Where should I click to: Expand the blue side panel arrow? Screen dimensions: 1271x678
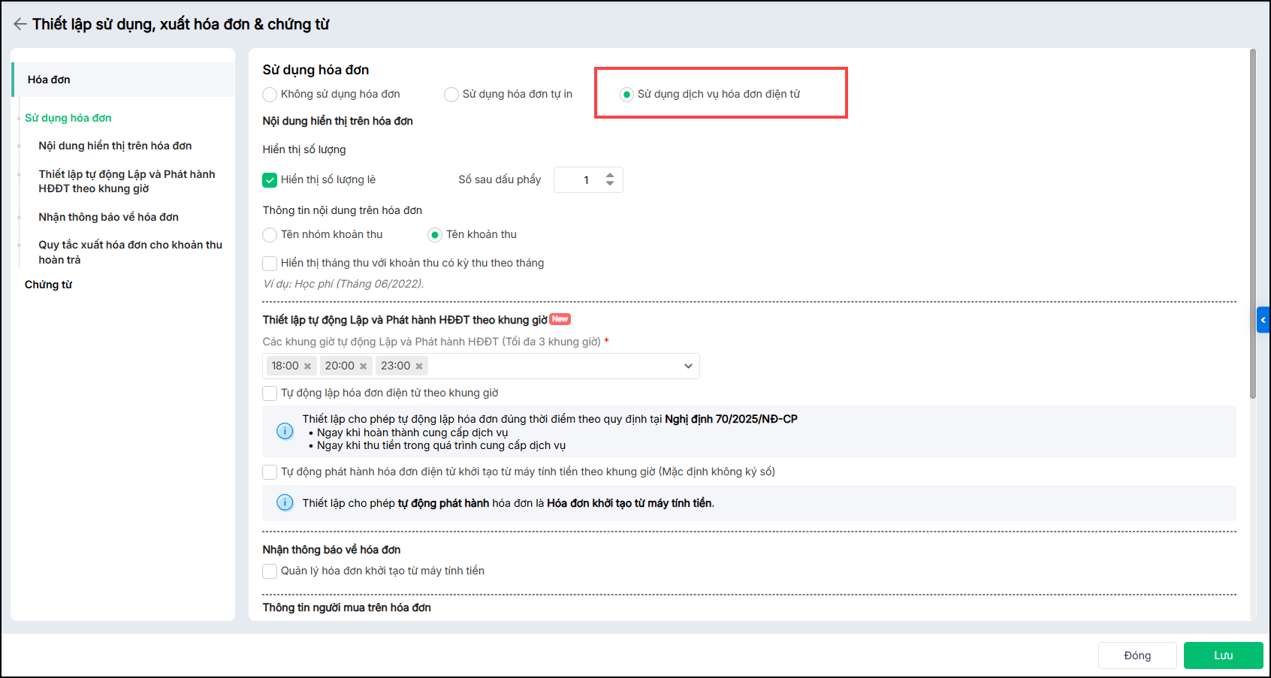1263,320
